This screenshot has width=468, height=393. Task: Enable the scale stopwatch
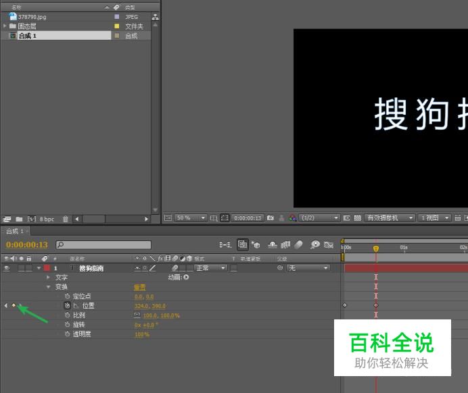pos(68,315)
